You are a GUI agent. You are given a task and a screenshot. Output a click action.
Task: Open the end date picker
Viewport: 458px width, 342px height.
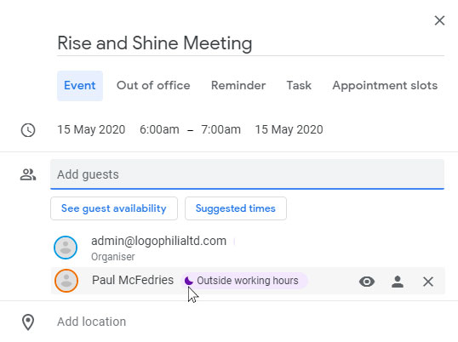289,129
